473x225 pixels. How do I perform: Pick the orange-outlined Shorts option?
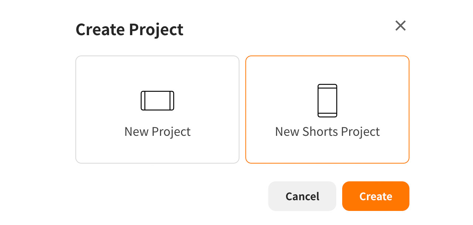tap(327, 110)
